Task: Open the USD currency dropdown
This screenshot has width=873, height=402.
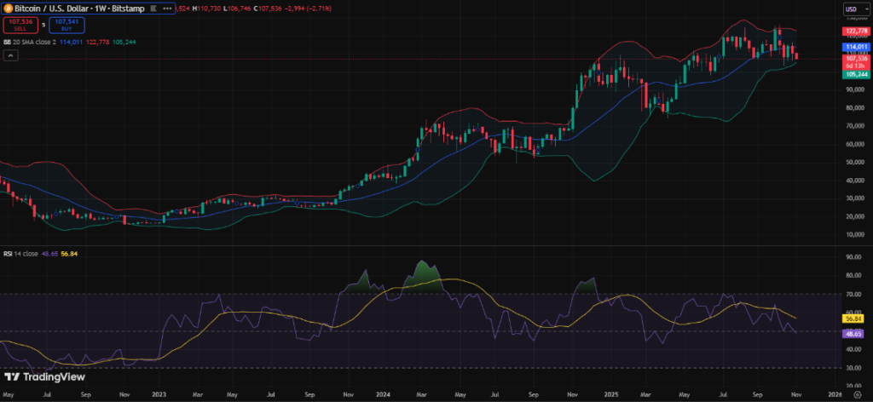Action: click(x=853, y=9)
